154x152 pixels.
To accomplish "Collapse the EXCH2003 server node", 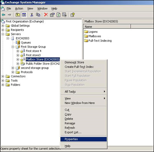I will (8, 38).
